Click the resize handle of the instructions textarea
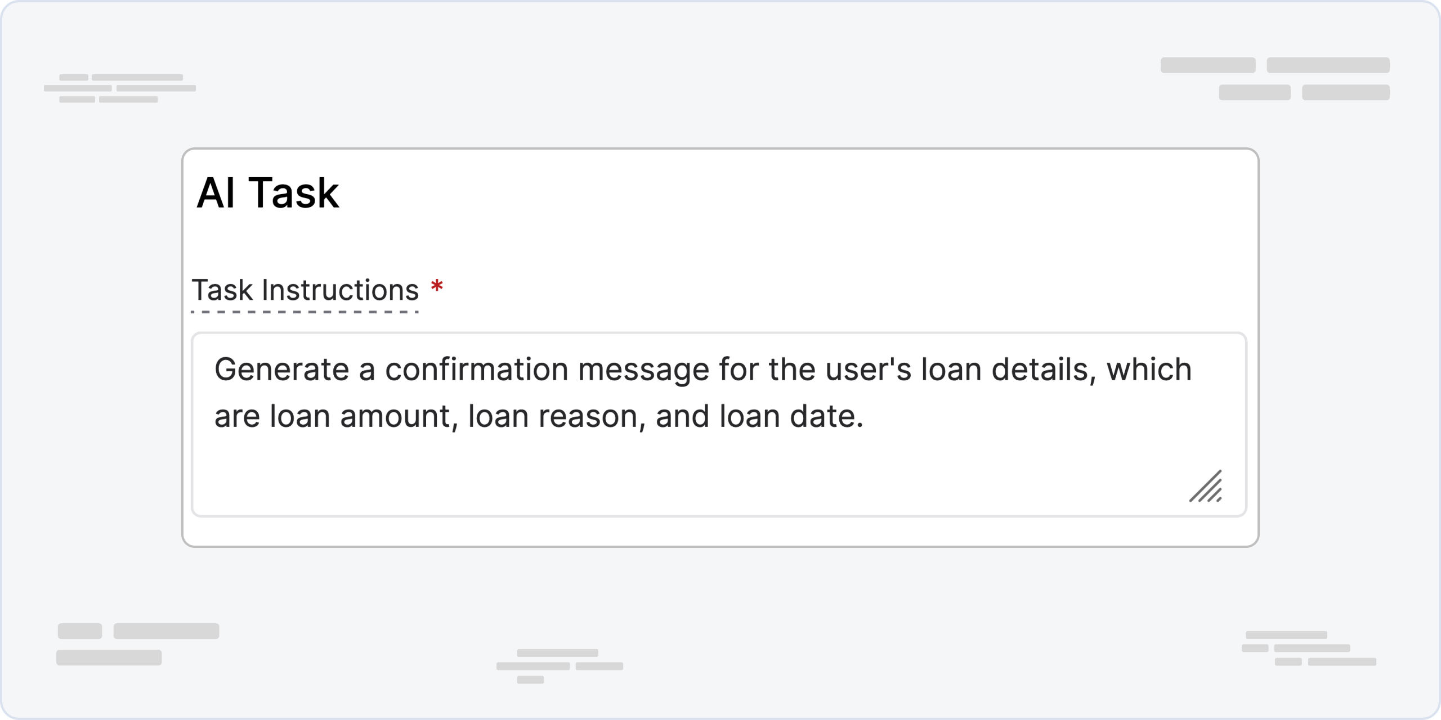This screenshot has width=1441, height=720. 1206,486
